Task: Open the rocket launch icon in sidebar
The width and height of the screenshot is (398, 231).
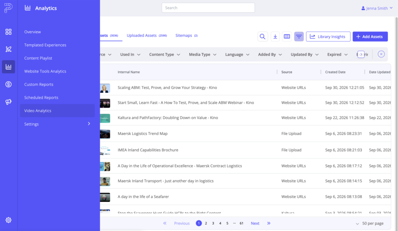Action: (9, 49)
